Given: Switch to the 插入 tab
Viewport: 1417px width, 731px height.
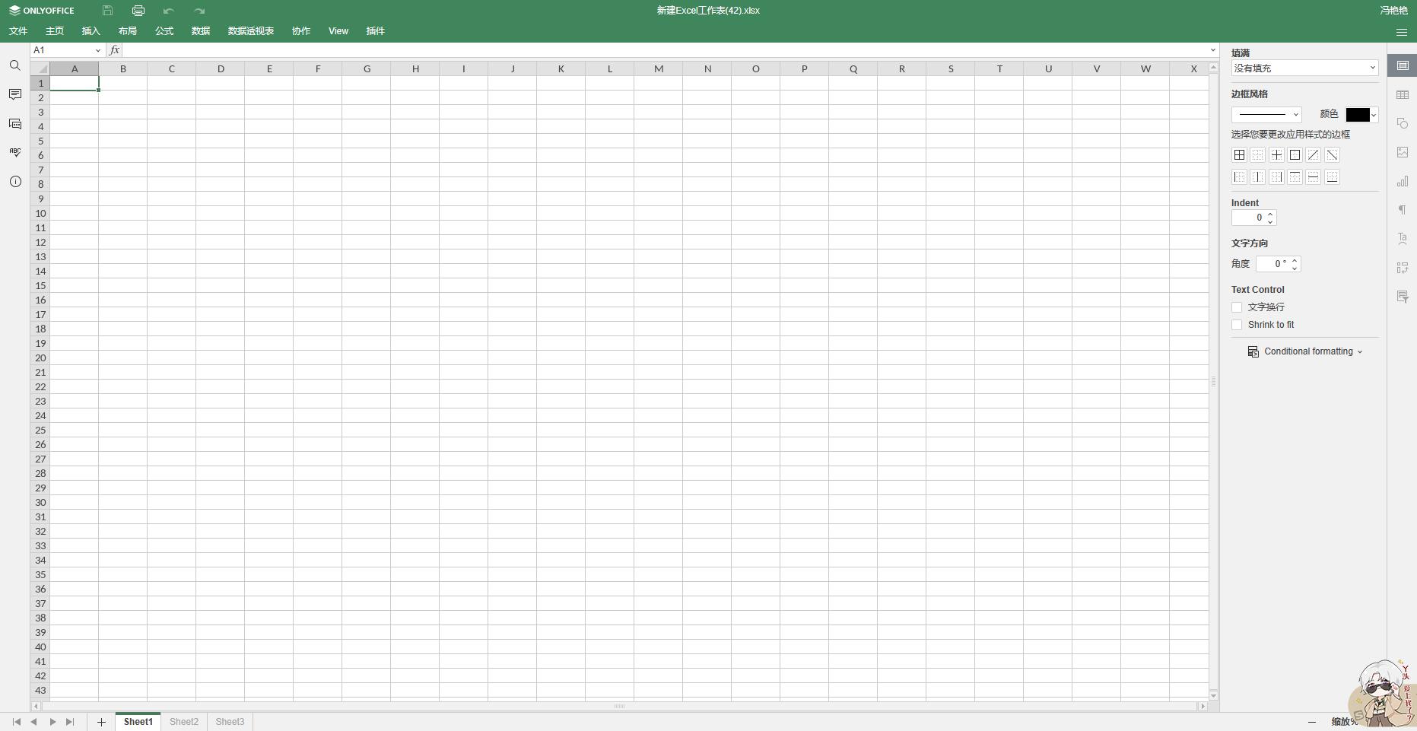Looking at the screenshot, I should (x=91, y=31).
